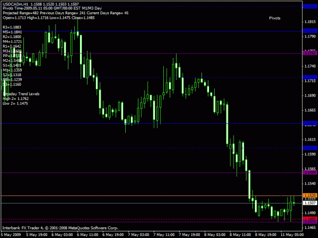318x238 pixels.
Task: Click the 'Intraday Trend Levels' heading
Action: click(21, 94)
